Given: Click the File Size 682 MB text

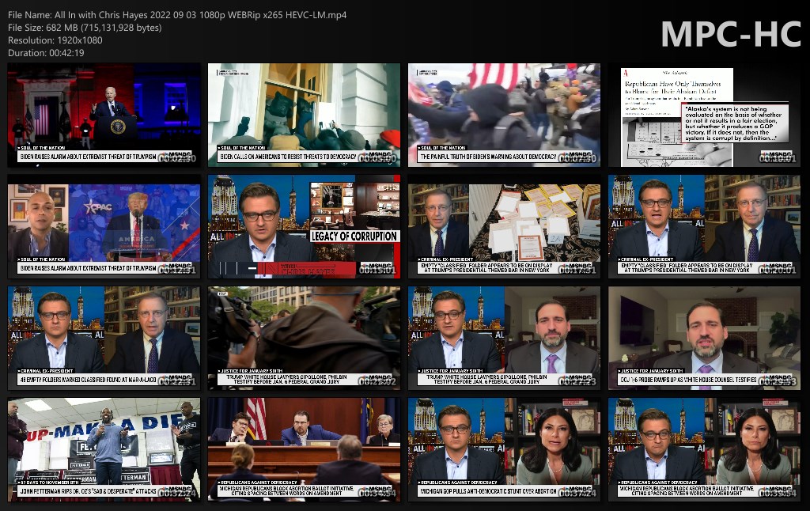Looking at the screenshot, I should pos(85,28).
